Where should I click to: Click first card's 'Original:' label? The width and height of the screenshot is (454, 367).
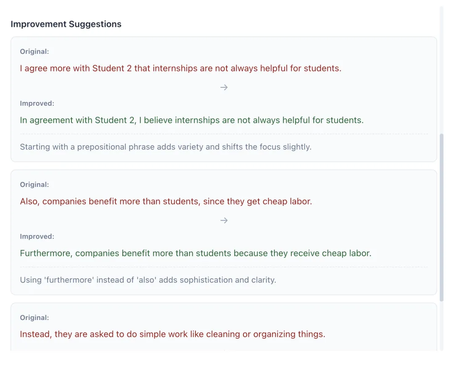pos(34,52)
